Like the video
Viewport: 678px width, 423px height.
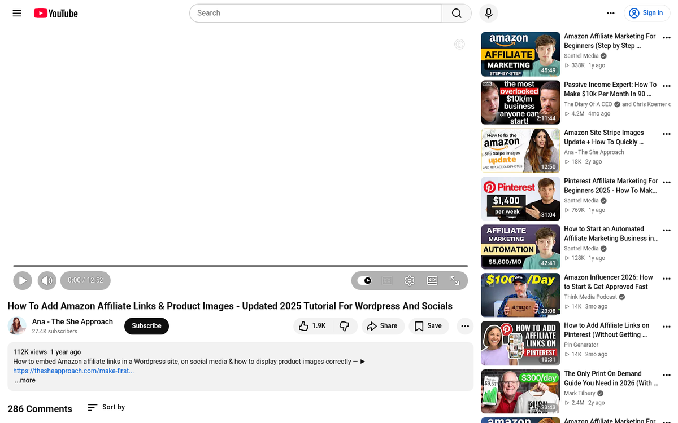coord(312,326)
